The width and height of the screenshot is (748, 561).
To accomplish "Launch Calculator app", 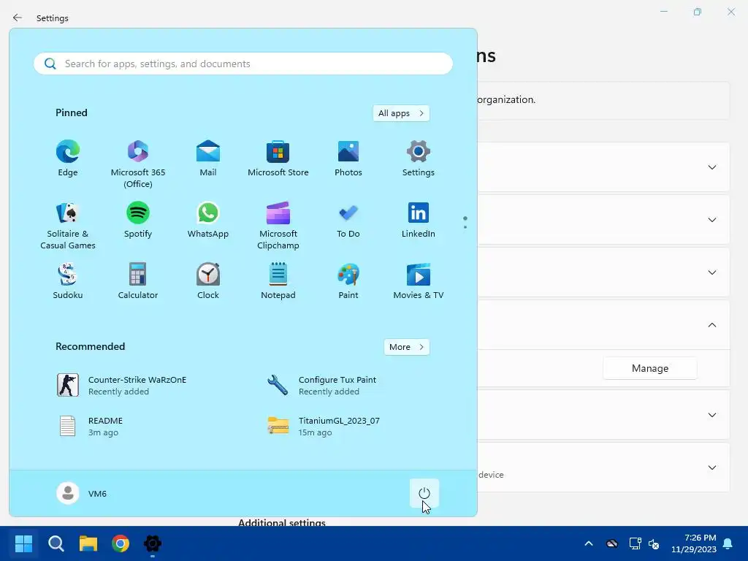I will click(138, 281).
